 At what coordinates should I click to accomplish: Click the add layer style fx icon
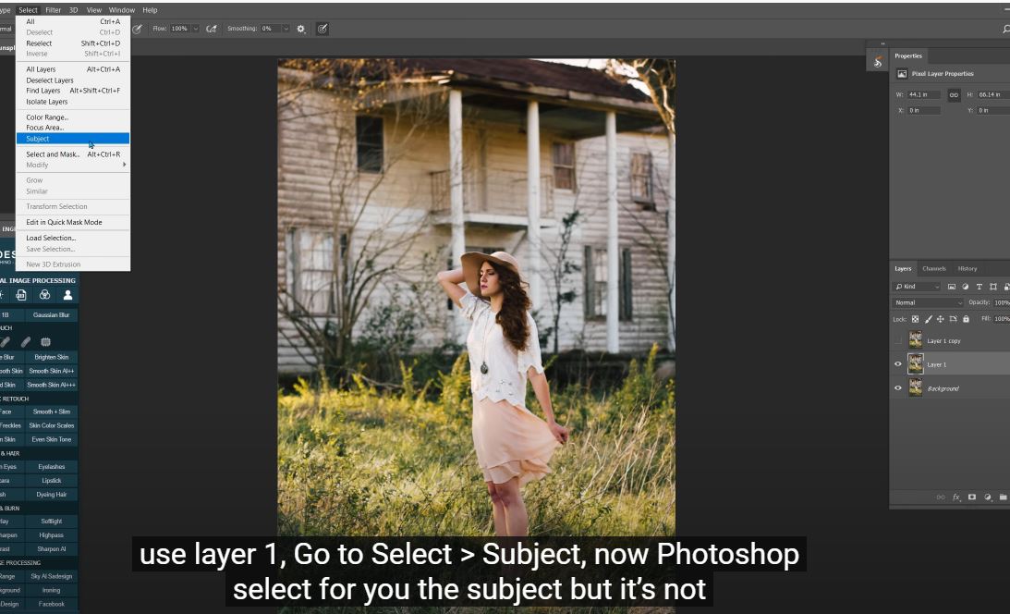pyautogui.click(x=956, y=497)
